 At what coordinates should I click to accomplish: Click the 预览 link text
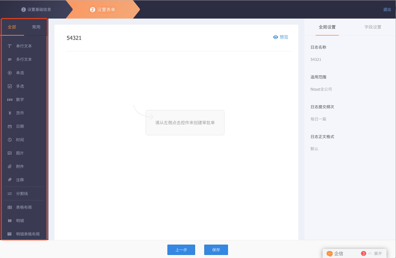pos(284,37)
